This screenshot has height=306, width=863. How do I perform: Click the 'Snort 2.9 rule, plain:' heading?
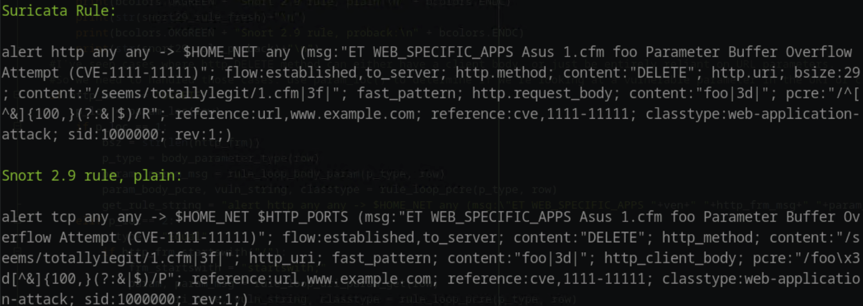coord(92,176)
